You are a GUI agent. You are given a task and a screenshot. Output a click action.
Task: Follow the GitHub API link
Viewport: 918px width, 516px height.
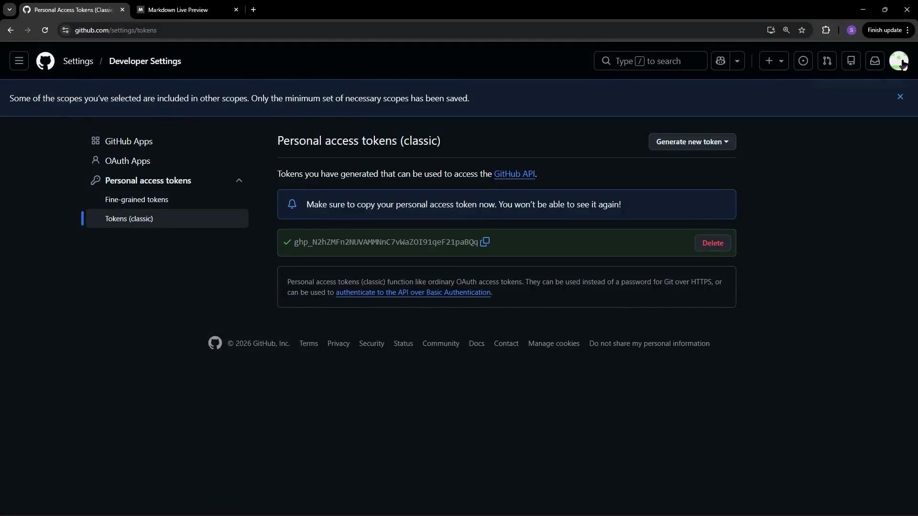click(x=514, y=173)
